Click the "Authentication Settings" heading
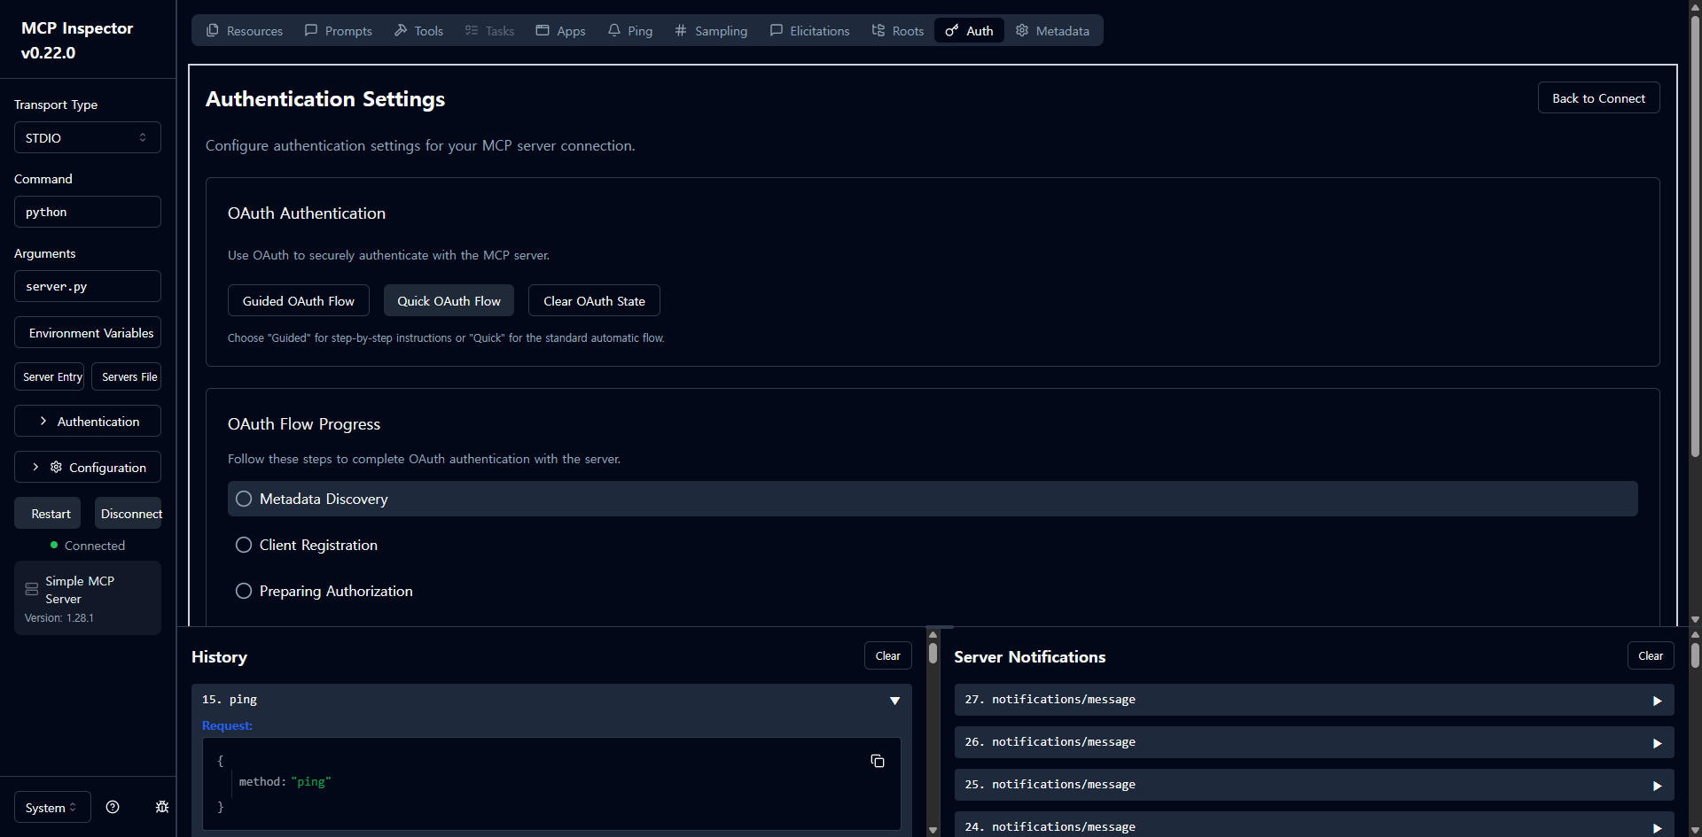Image resolution: width=1702 pixels, height=837 pixels. click(325, 98)
